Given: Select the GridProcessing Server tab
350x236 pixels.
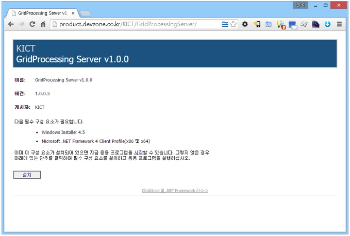Looking at the screenshot, I should [x=42, y=13].
